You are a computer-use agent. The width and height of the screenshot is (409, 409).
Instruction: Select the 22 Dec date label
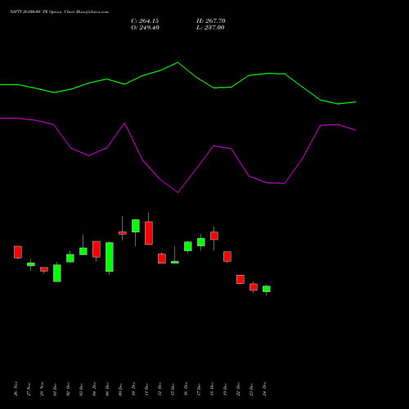(238, 389)
